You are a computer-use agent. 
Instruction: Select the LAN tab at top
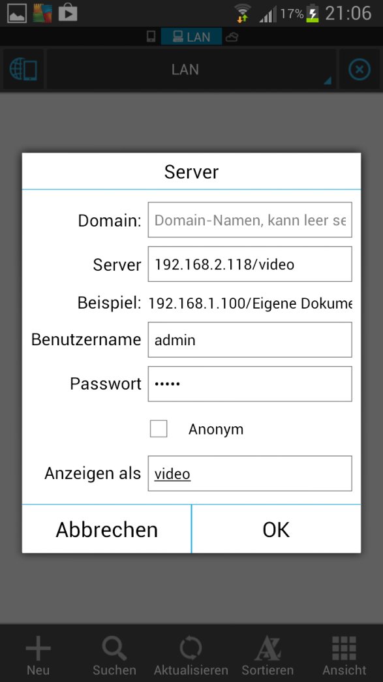coord(191,37)
